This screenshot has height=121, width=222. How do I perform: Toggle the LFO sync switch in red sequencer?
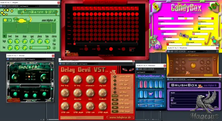click(132, 50)
